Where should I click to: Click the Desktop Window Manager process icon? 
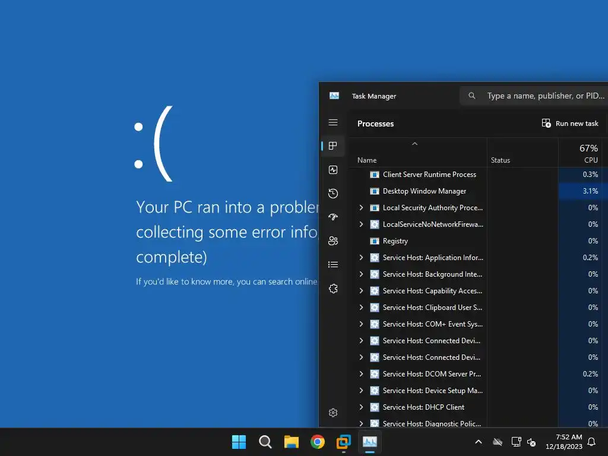click(375, 191)
